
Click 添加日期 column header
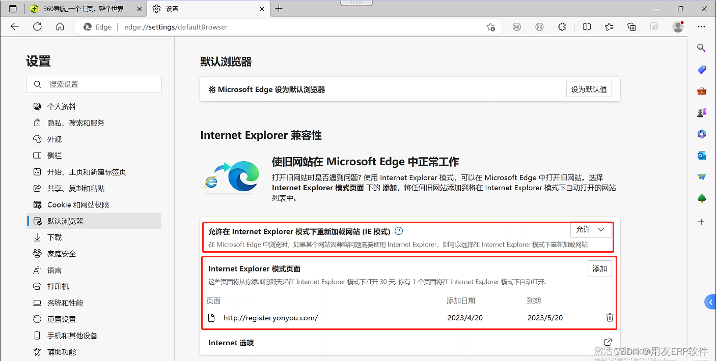click(461, 300)
